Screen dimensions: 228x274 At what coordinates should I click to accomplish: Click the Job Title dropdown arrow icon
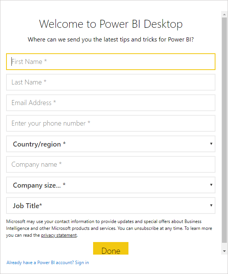coord(211,205)
